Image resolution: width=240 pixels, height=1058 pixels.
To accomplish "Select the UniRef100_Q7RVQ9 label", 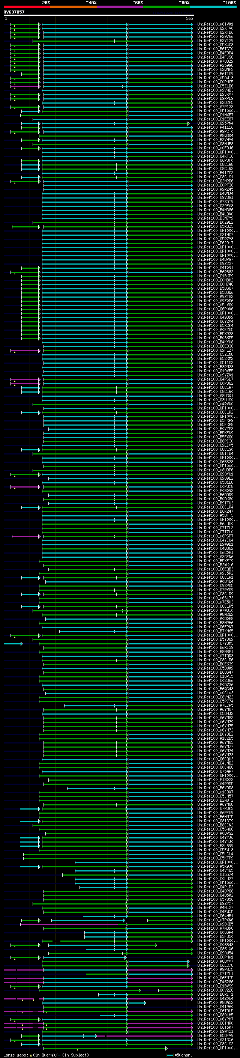I will click(215, 590).
